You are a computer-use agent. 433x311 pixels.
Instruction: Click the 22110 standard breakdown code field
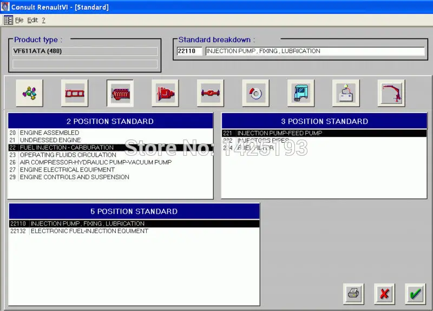[189, 51]
